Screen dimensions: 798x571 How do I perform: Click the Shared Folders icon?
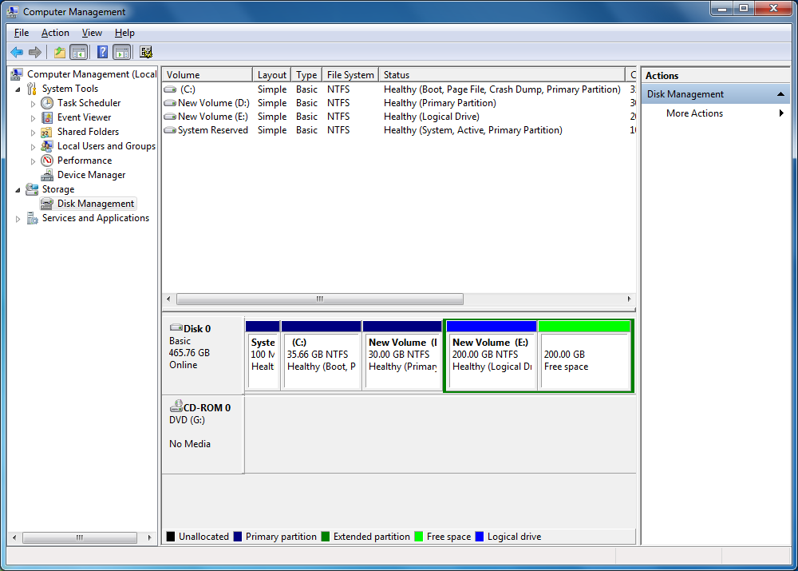tap(47, 132)
